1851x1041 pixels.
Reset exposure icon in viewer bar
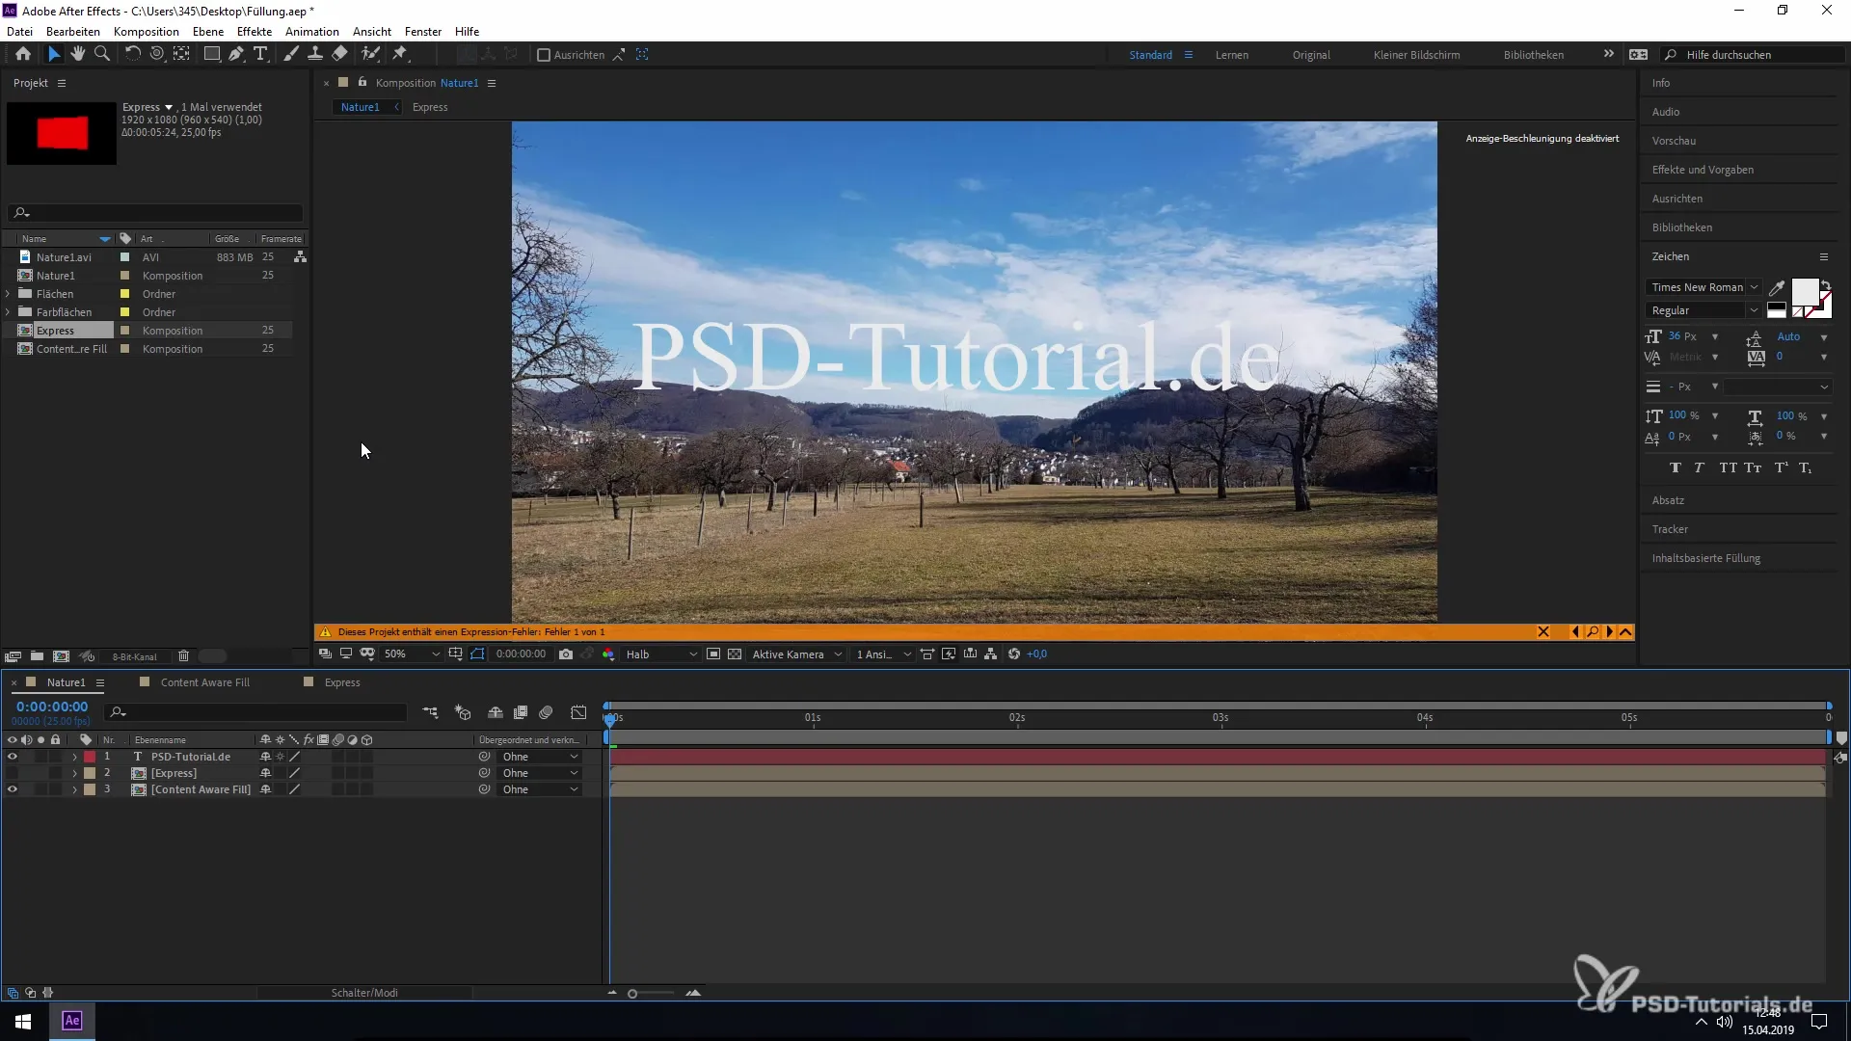pyautogui.click(x=1014, y=654)
